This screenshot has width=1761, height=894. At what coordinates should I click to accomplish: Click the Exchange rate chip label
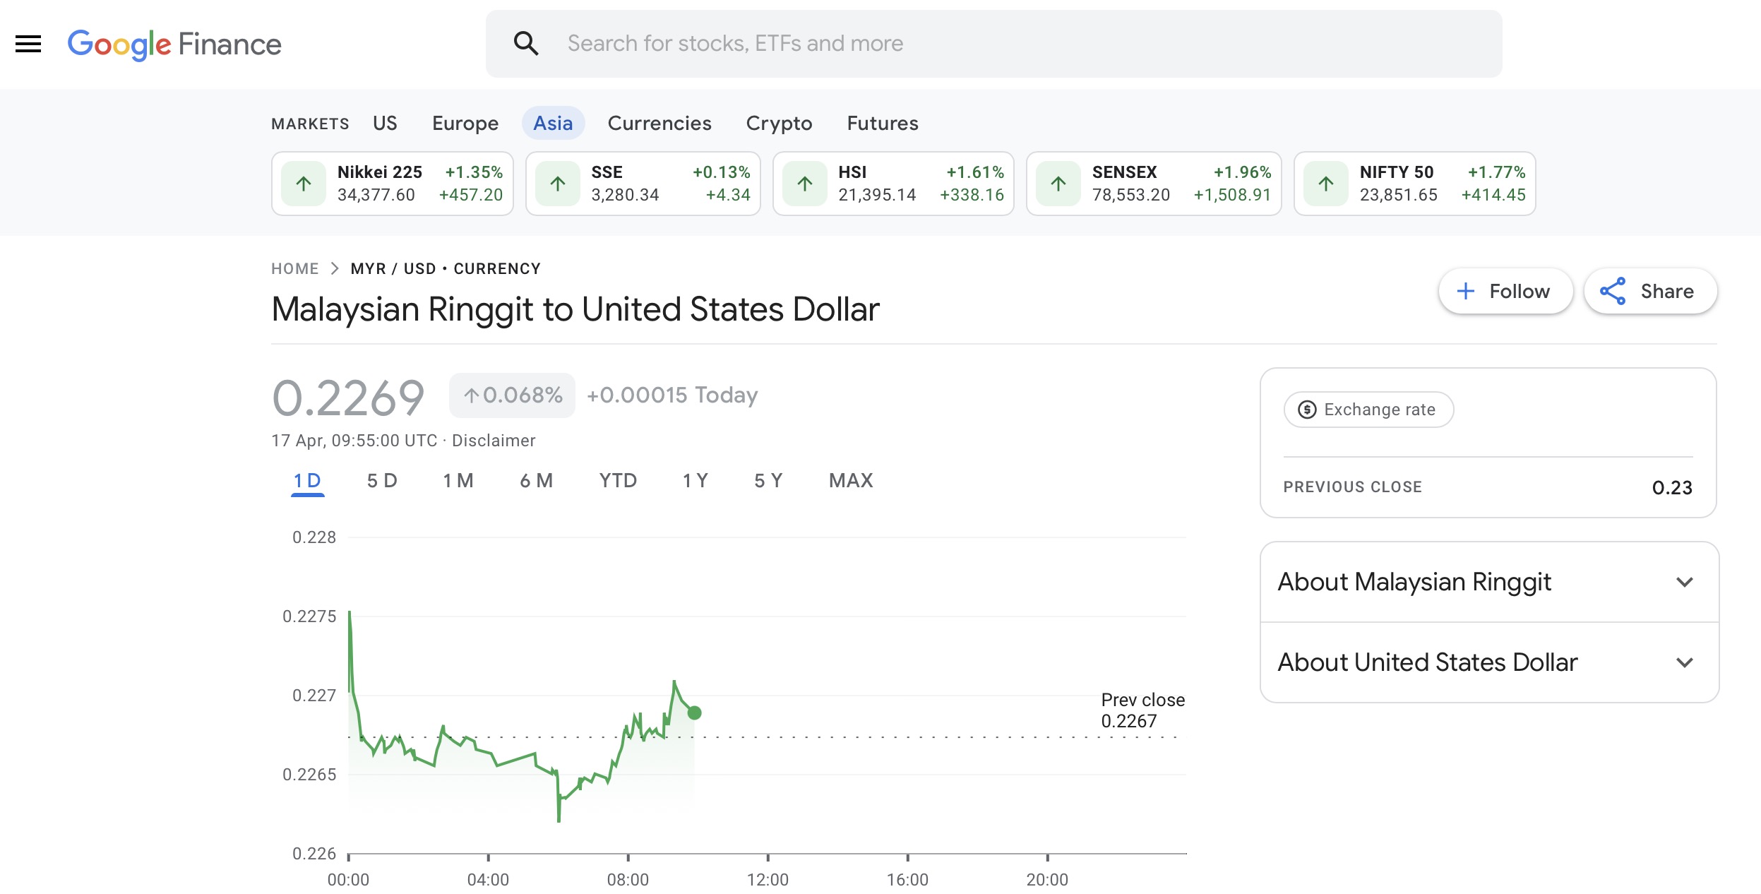1380,410
